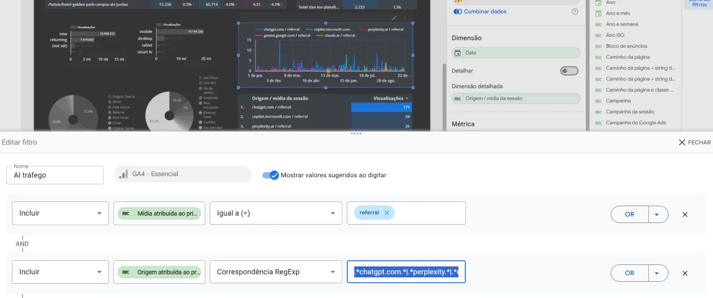This screenshot has width=713, height=298.
Task: Toggle 'Mostrar valores sugeridos ao digitar'
Action: point(270,175)
